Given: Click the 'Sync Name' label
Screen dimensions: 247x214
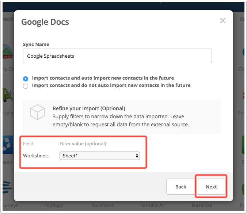Looking at the screenshot, I should [x=36, y=45].
